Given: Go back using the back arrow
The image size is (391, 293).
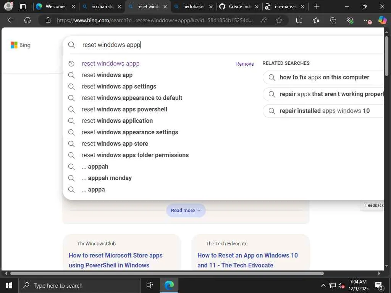Looking at the screenshot, I should (11, 20).
